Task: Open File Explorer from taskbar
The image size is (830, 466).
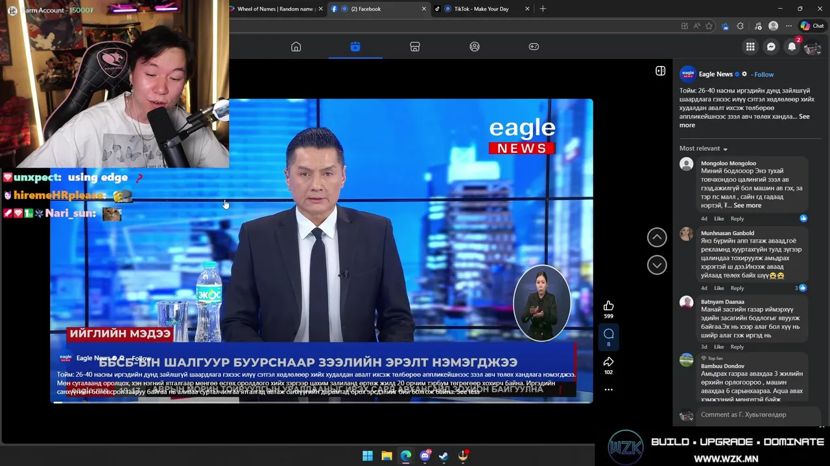Action: coord(386,456)
